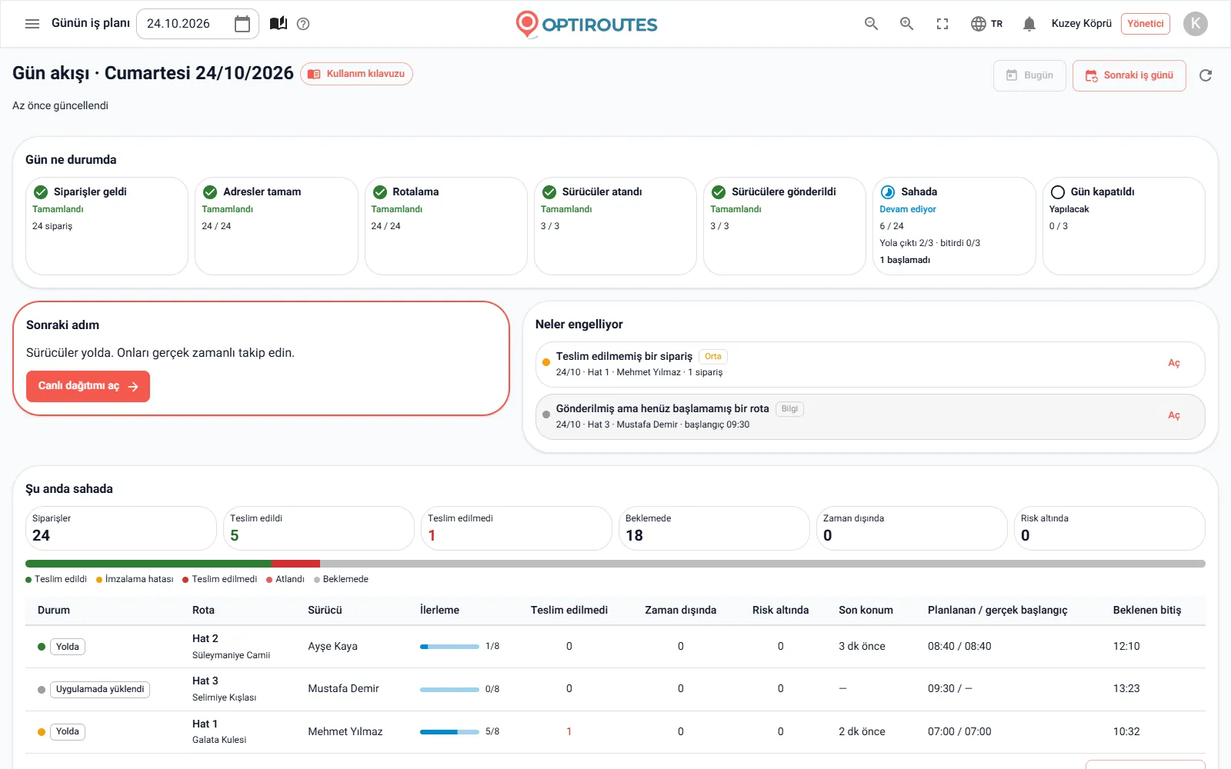Select the Teslim edildi stat card
Image resolution: width=1231 pixels, height=769 pixels.
319,528
